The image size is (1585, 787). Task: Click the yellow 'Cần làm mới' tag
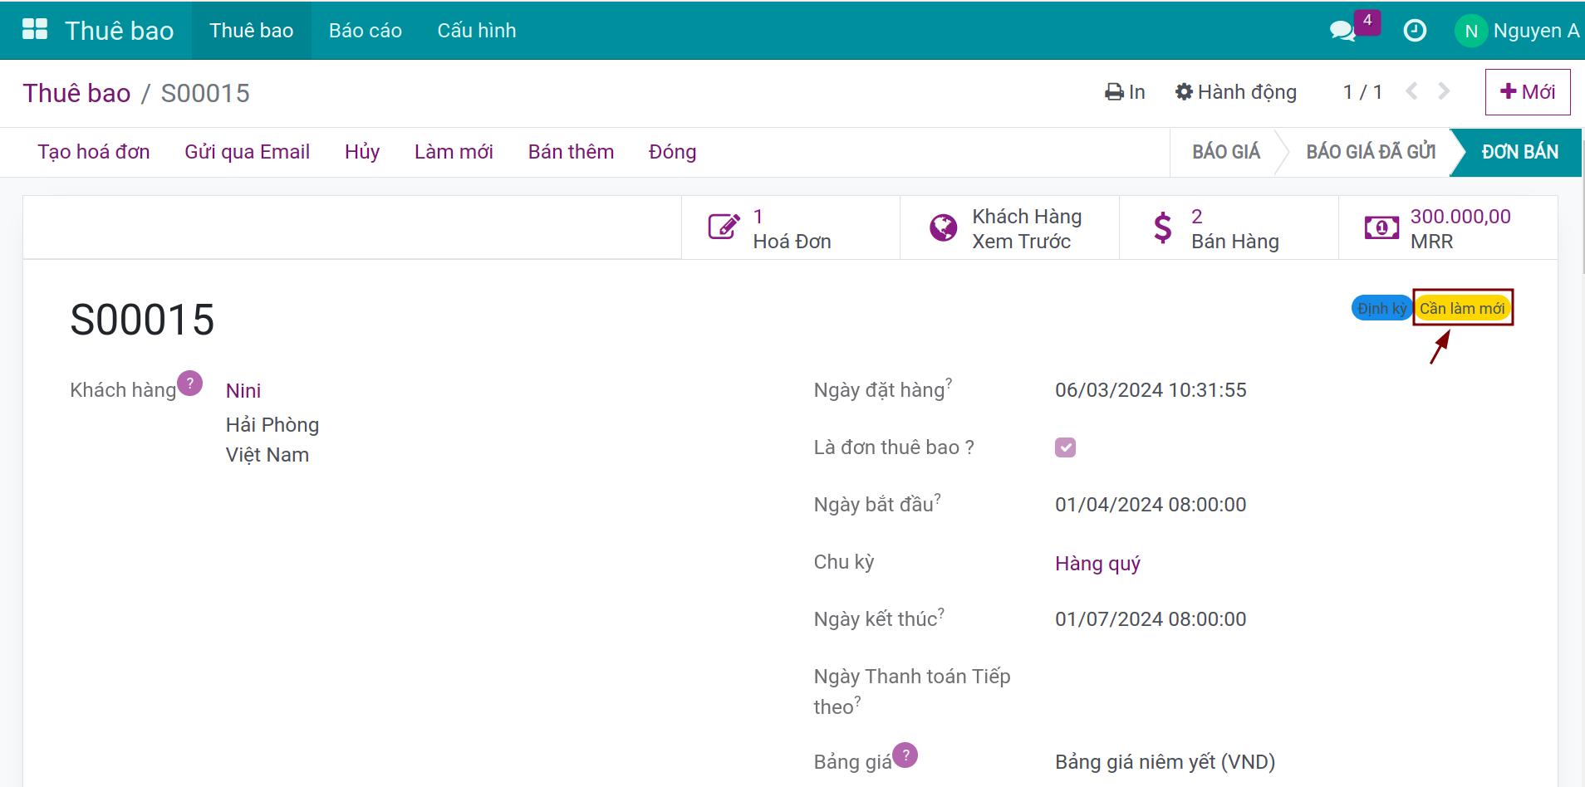(x=1462, y=308)
